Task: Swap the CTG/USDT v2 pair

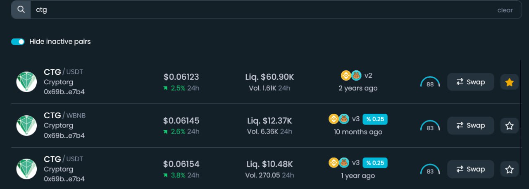Action: pos(470,82)
